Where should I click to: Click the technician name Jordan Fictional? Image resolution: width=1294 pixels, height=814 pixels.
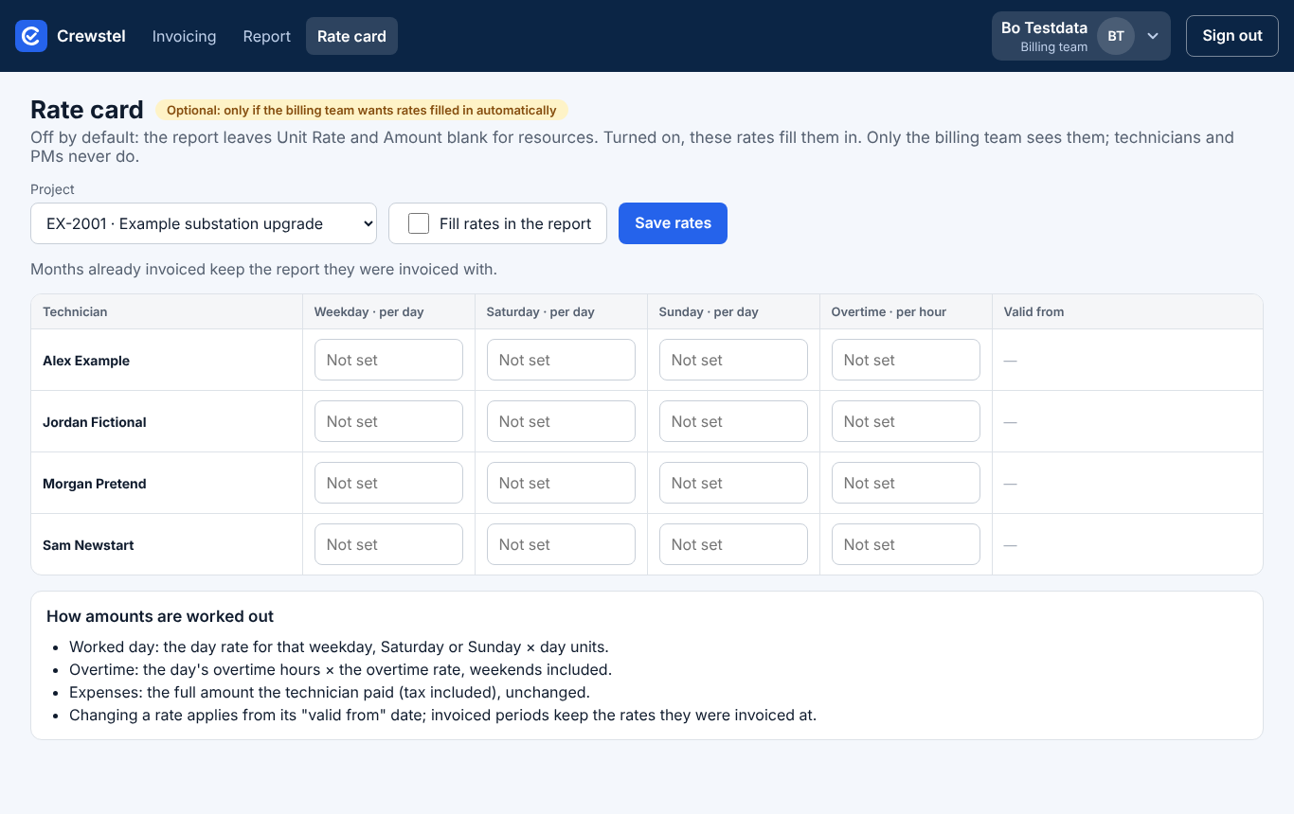(95, 422)
